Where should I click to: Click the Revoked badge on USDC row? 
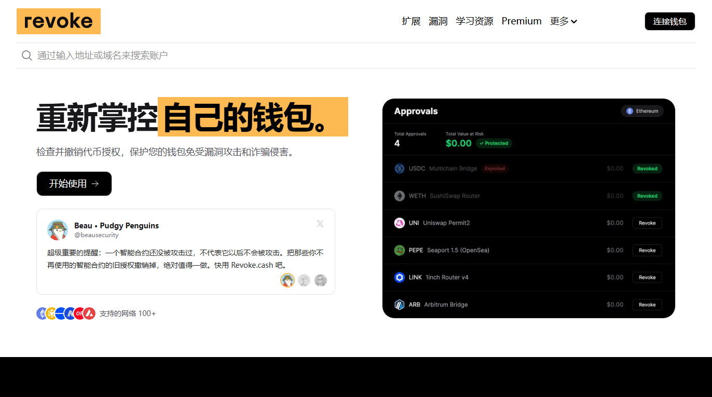tap(647, 169)
